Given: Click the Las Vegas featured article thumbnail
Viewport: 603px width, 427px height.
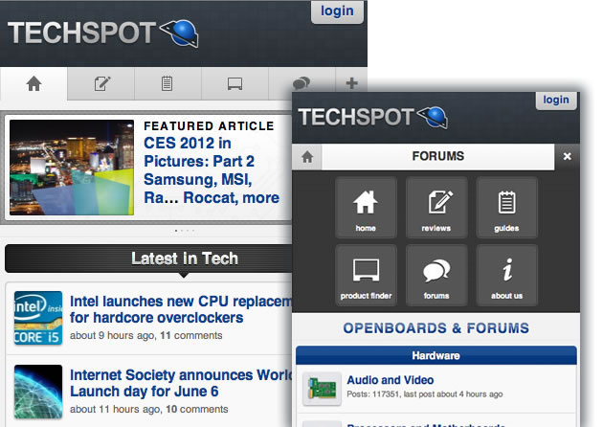Looking at the screenshot, I should click(x=72, y=168).
